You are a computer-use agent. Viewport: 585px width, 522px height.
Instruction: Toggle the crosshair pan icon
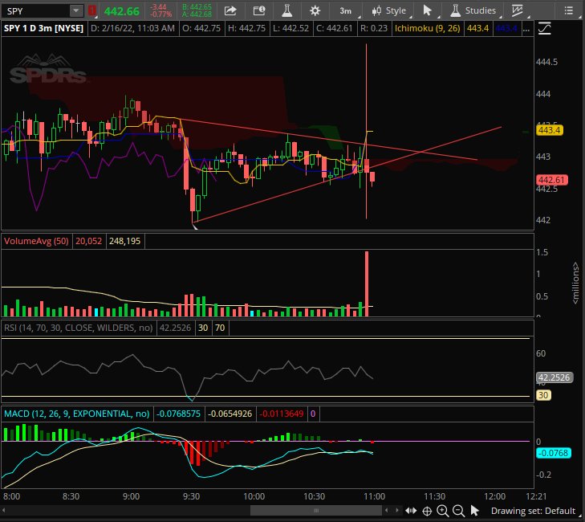(x=427, y=511)
